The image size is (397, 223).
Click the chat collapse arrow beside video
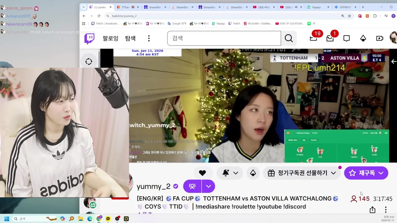point(394,62)
